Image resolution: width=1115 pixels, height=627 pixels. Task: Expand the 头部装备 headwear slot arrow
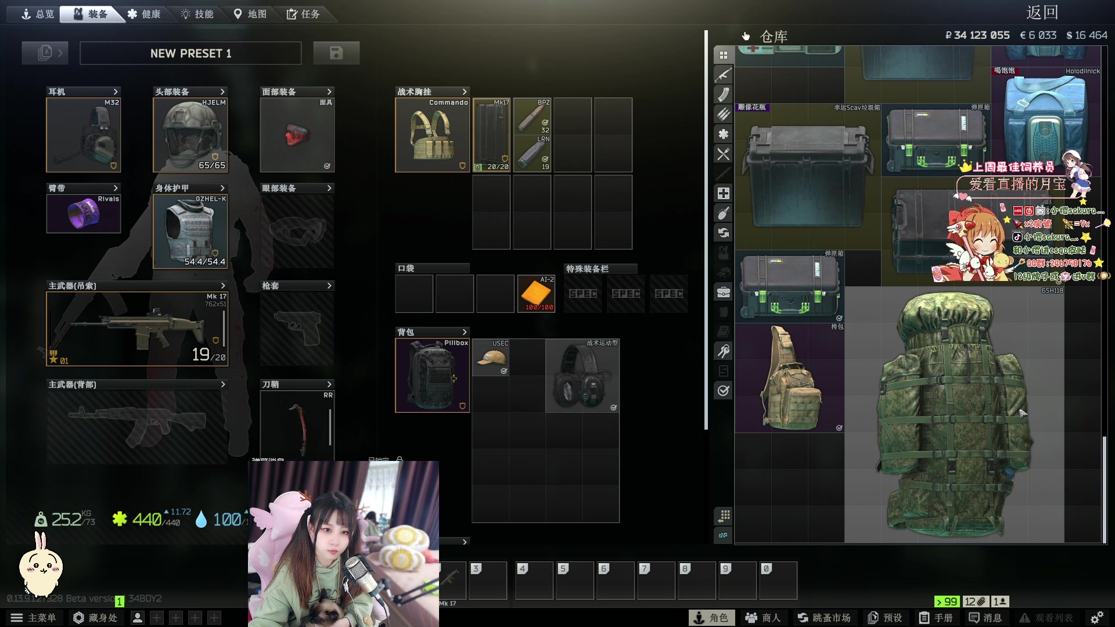tap(222, 92)
